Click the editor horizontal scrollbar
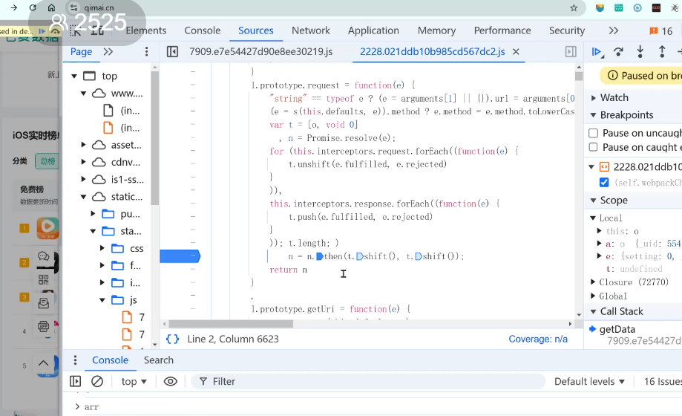The width and height of the screenshot is (682, 416). click(x=231, y=324)
